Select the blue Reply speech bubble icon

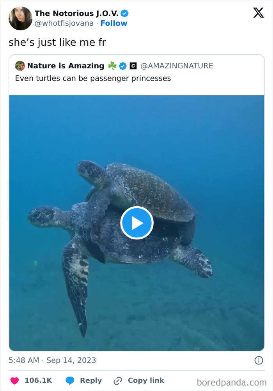click(x=70, y=380)
